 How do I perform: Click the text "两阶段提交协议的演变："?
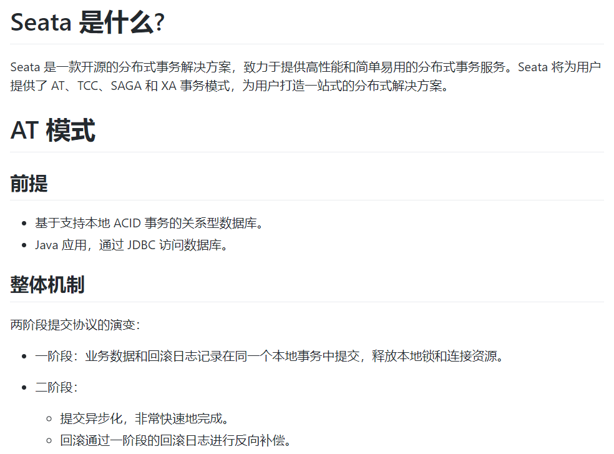pos(76,325)
